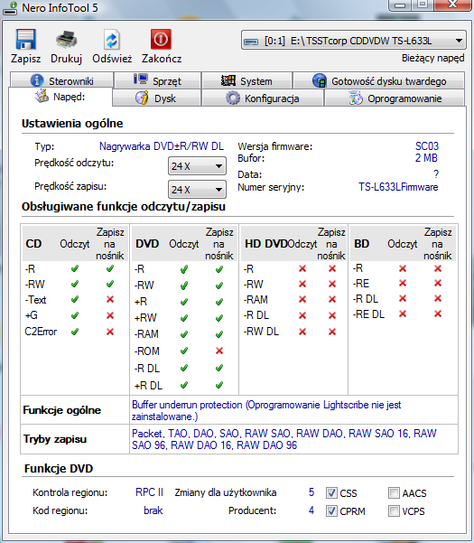Screen dimensions: 474x543
Task: Click the drive icon in the drive selector
Action: tap(251, 42)
